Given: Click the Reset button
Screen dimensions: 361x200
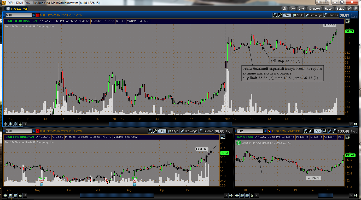Looking at the screenshot, I should pos(329,9).
